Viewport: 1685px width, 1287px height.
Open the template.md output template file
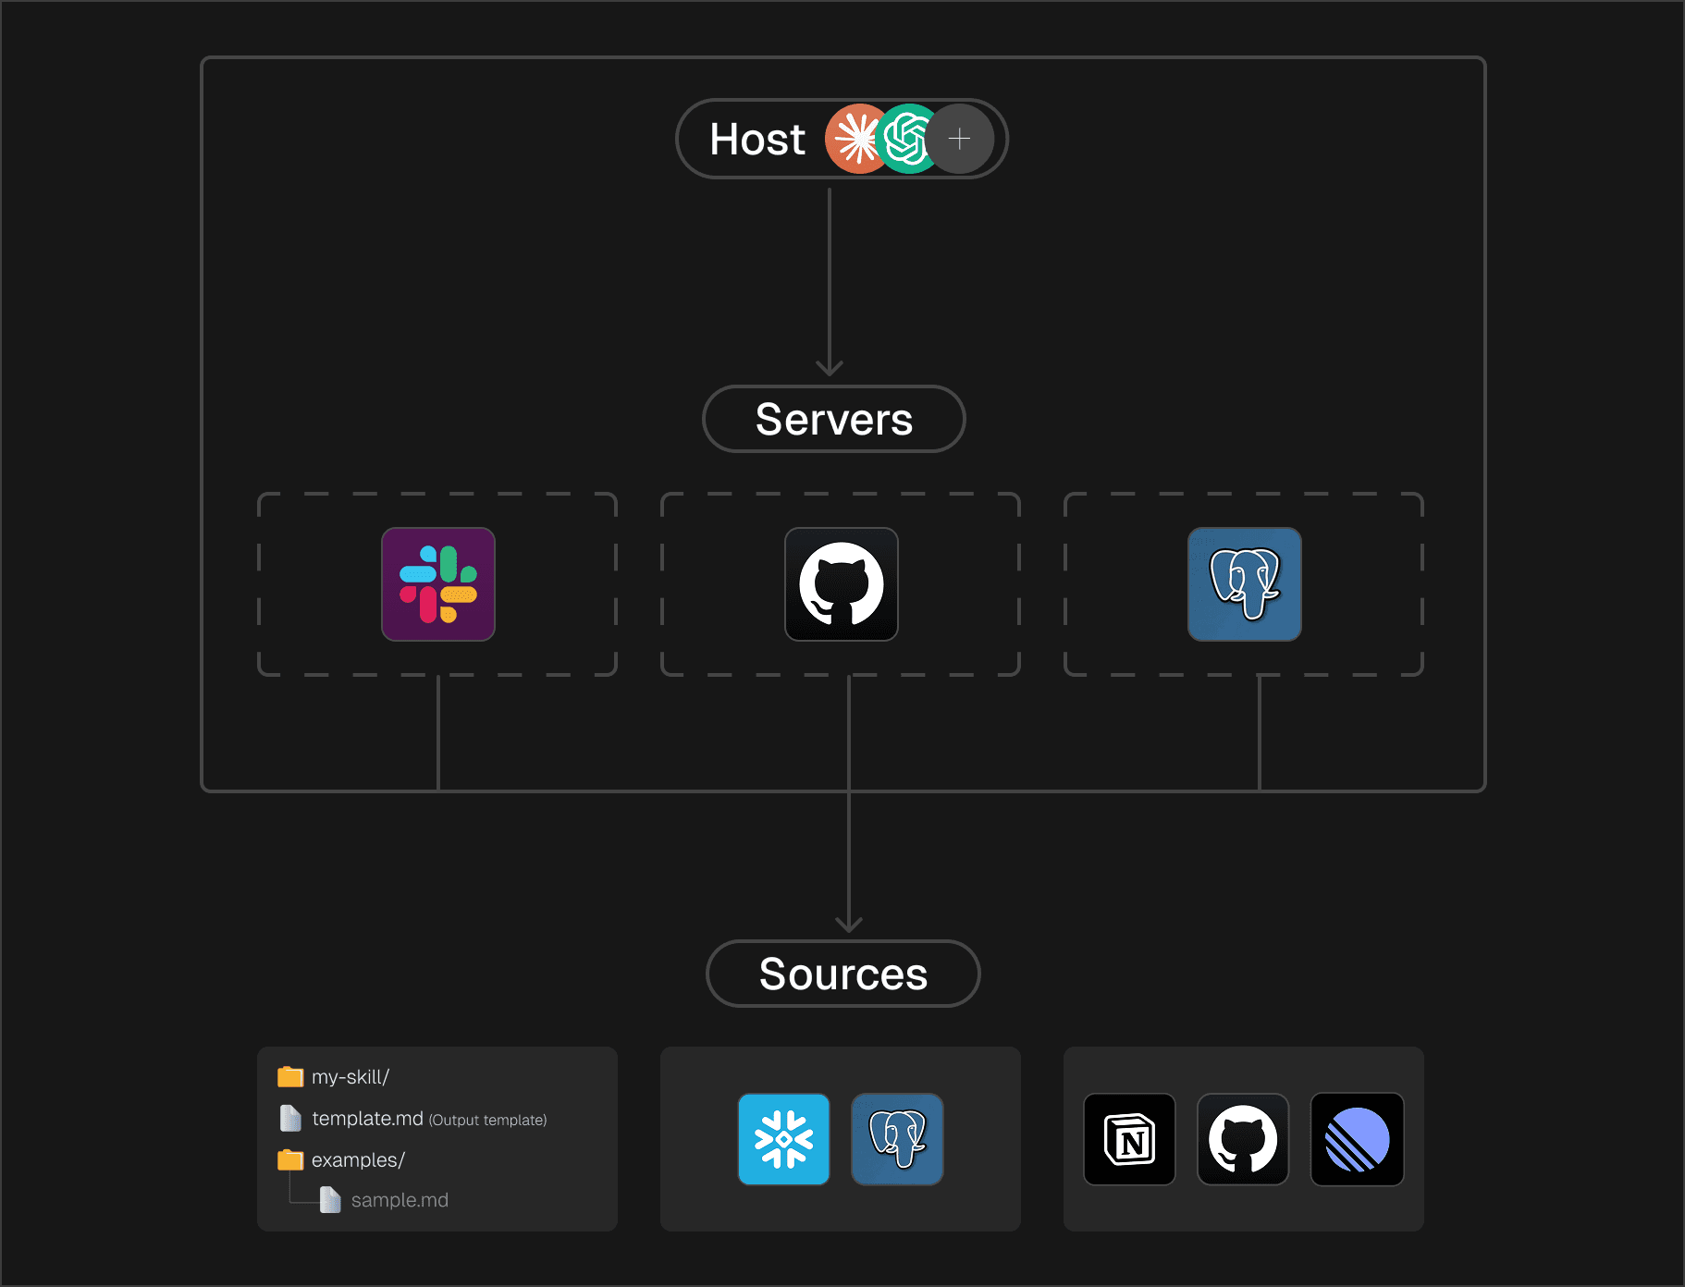point(368,1118)
